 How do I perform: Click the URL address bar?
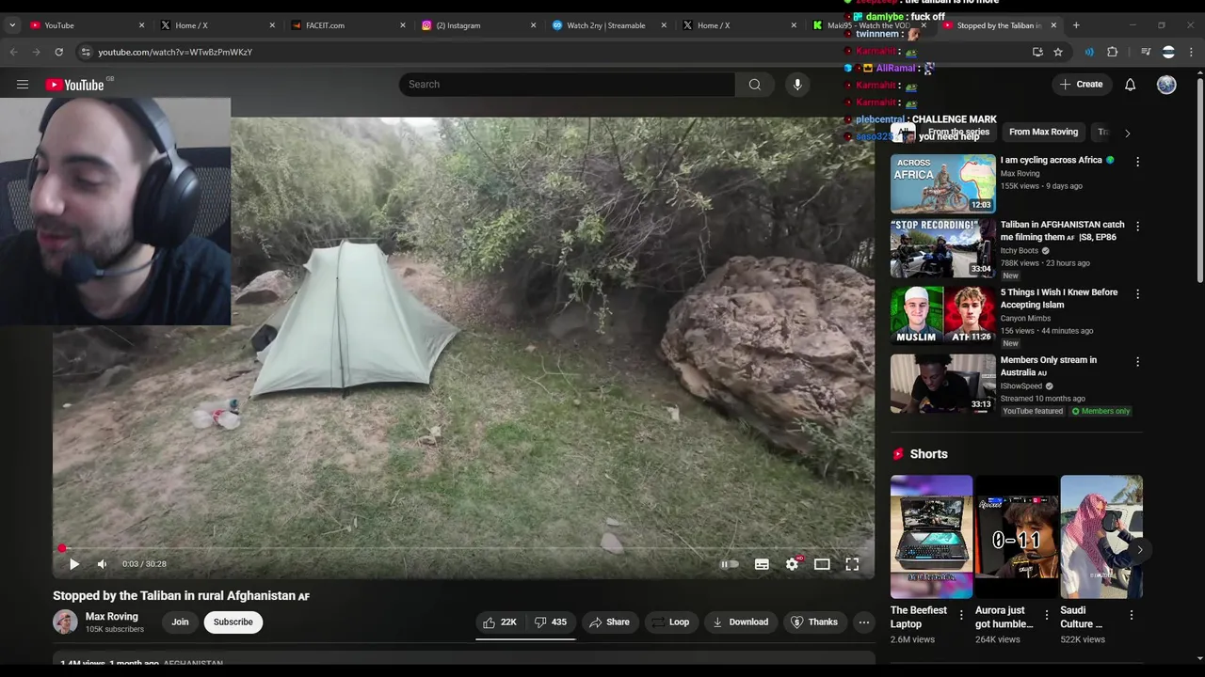point(555,53)
